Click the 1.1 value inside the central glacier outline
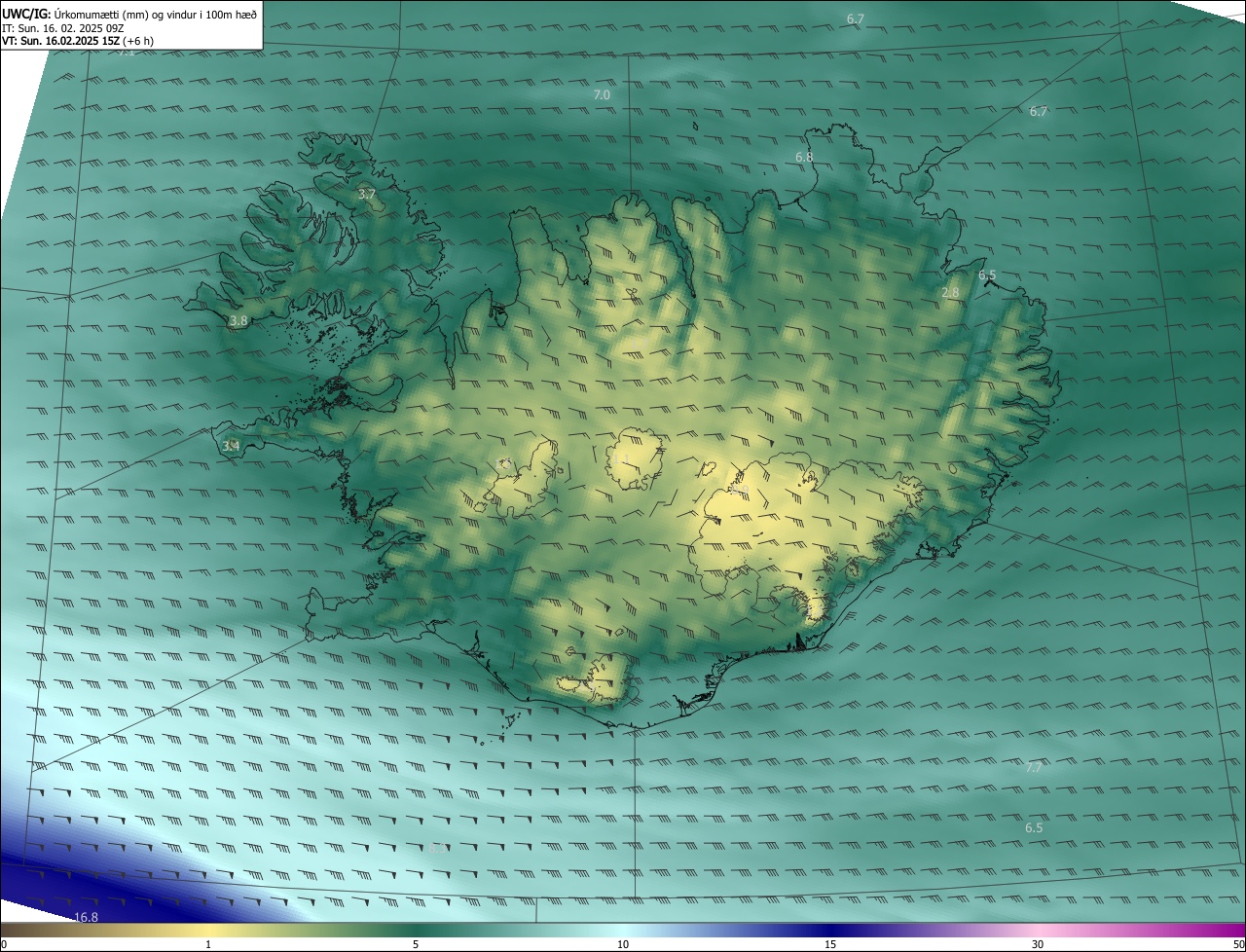 tap(622, 458)
